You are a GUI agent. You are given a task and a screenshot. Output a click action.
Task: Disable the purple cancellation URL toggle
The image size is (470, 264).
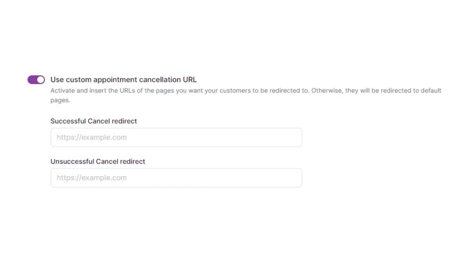[x=36, y=80]
